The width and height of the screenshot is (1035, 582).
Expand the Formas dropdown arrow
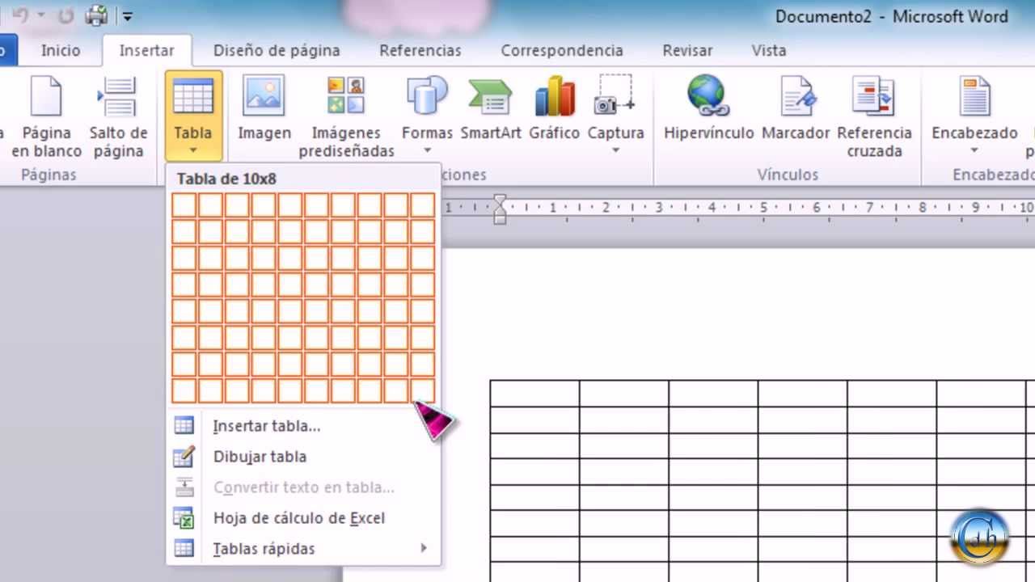(x=427, y=150)
